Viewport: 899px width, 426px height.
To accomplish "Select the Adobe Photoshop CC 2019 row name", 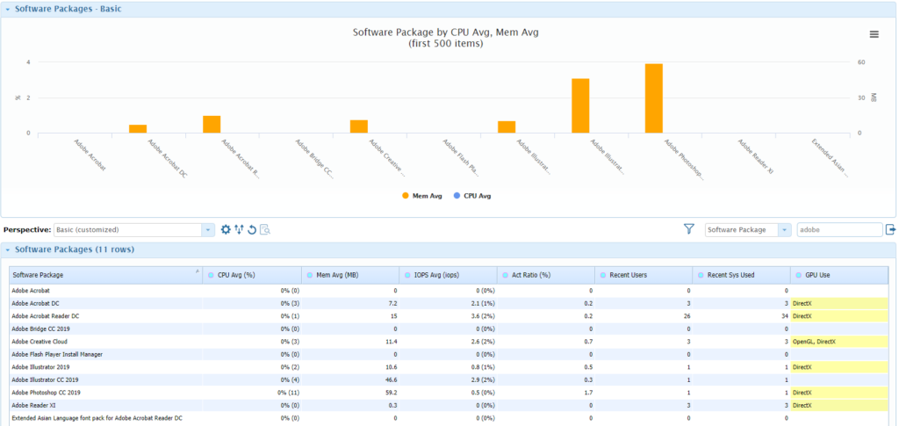I will click(x=46, y=393).
